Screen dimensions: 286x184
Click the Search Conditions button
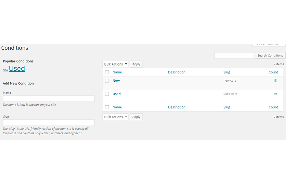[x=270, y=56]
